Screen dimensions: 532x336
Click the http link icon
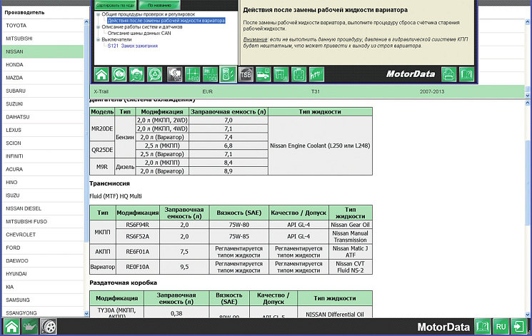click(316, 74)
